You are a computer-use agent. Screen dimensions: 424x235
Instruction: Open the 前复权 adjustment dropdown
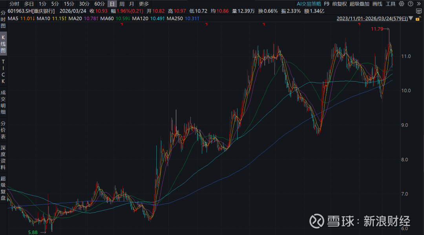[340, 4]
